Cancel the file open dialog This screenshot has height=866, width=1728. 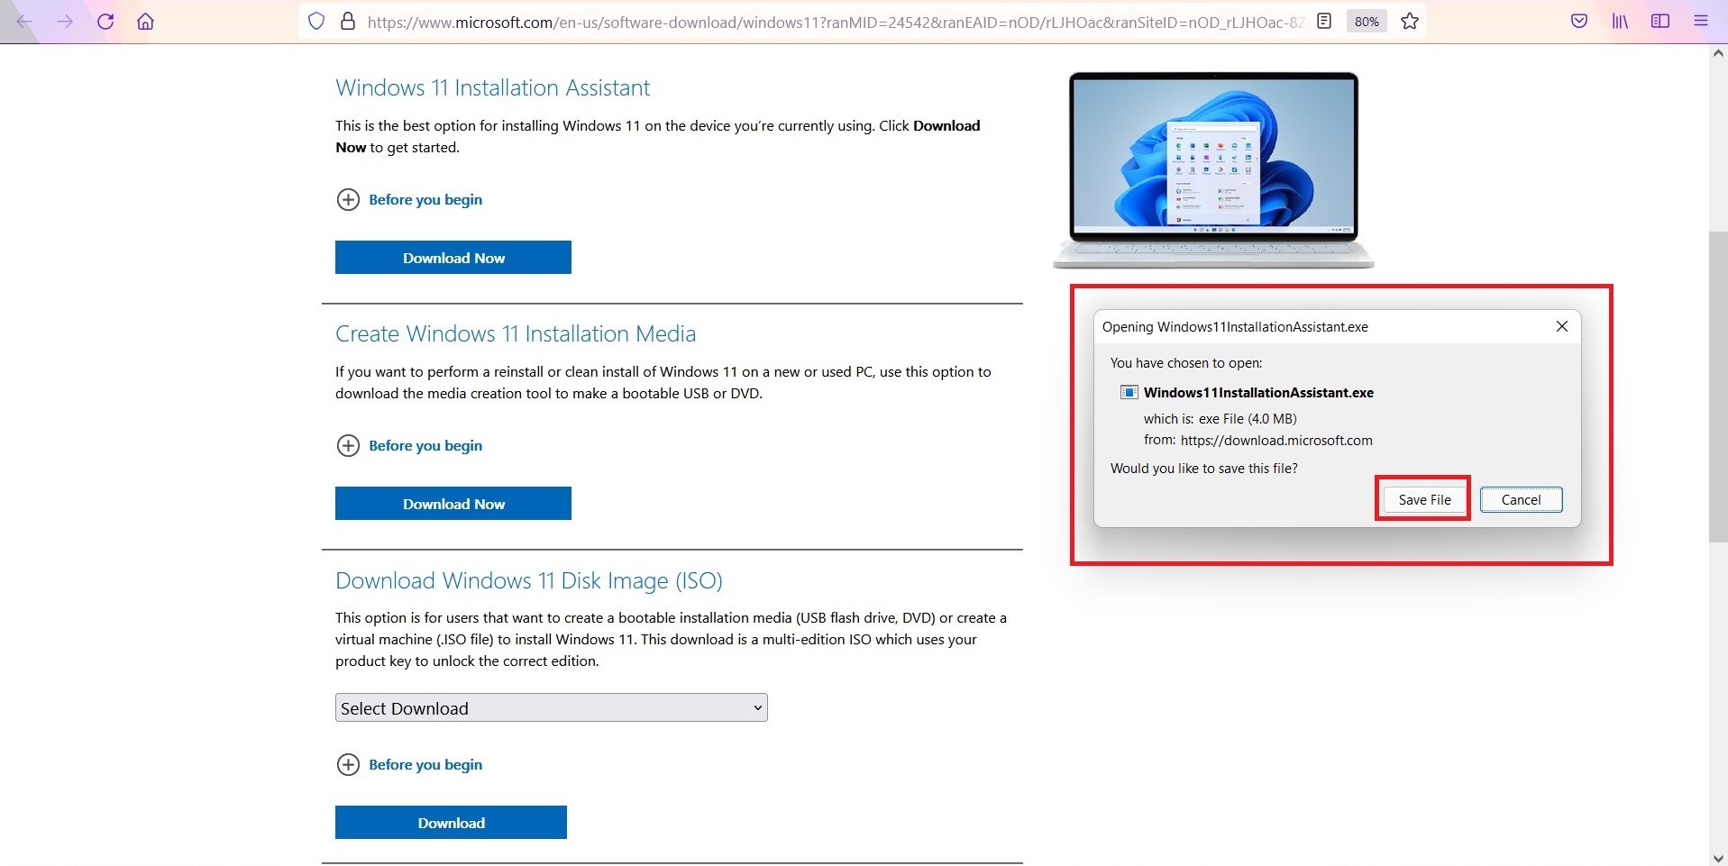click(1521, 499)
